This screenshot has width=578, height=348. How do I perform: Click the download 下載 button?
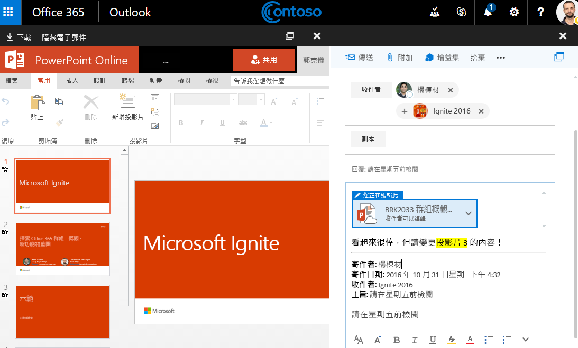[19, 37]
